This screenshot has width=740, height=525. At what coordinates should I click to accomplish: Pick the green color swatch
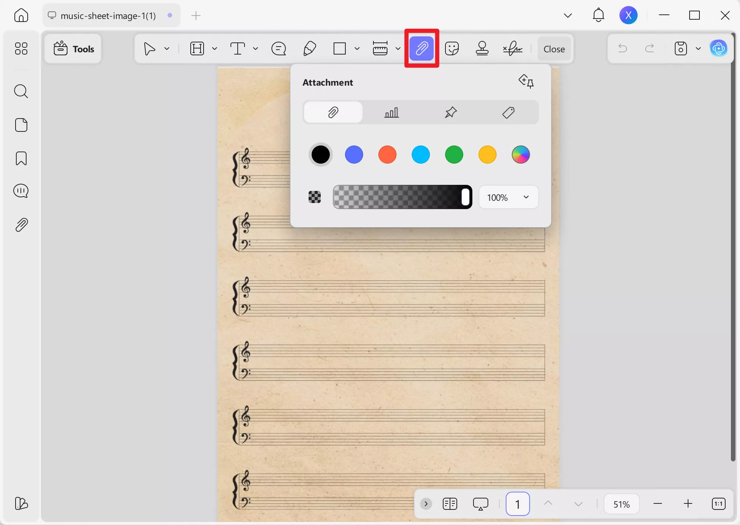pyautogui.click(x=454, y=155)
